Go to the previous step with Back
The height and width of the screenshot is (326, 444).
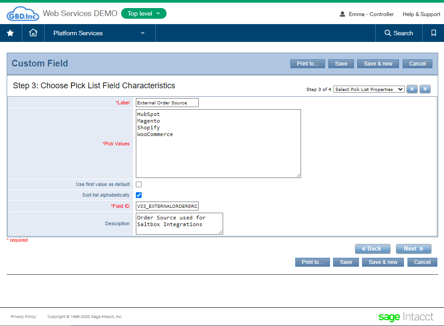[x=373, y=249]
